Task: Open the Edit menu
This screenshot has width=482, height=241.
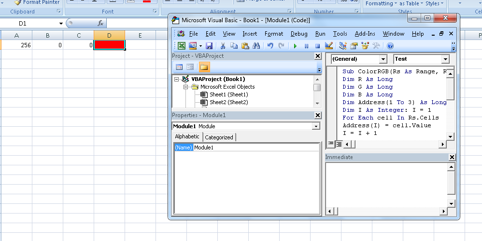Action: pos(211,34)
